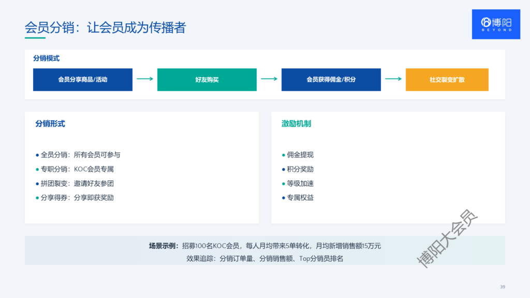Viewport: 530px width, 298px height.
Task: Click the 激励机制 heading
Action: point(297,124)
